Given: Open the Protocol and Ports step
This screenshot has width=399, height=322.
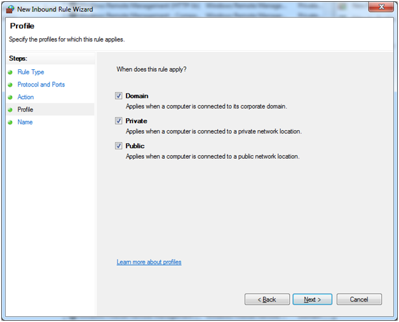Looking at the screenshot, I should click(x=41, y=84).
